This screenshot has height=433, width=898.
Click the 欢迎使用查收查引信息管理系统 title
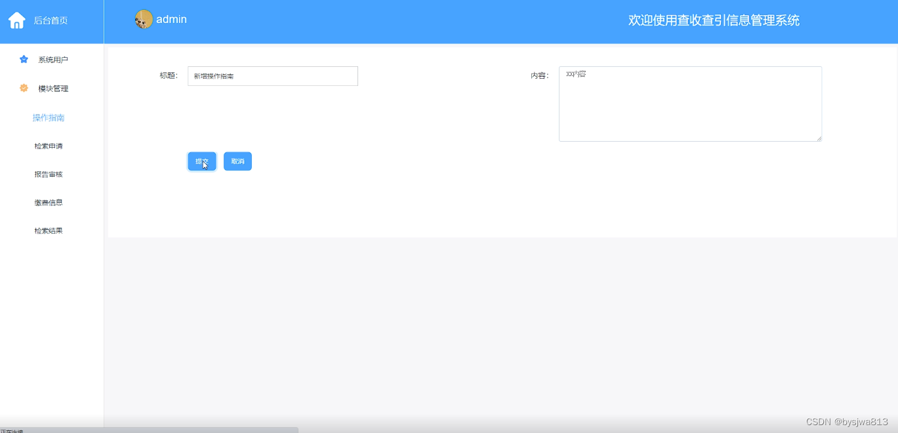(x=714, y=20)
